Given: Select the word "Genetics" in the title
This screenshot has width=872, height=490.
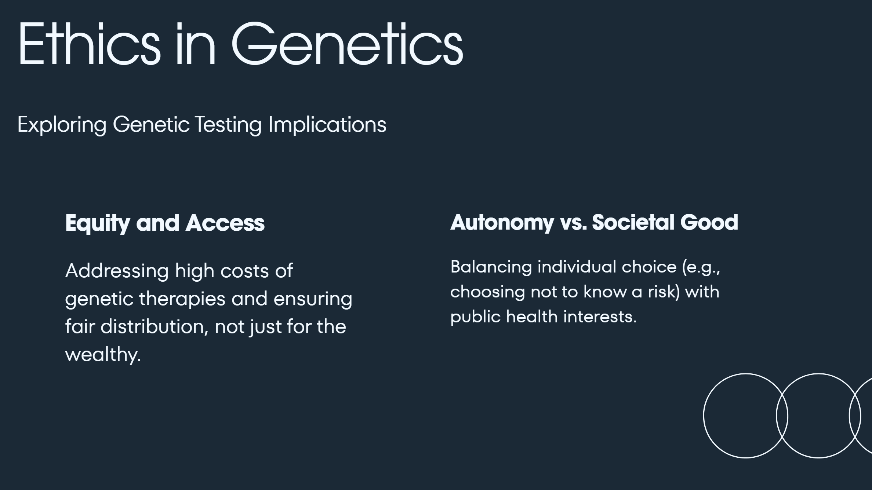Looking at the screenshot, I should click(347, 44).
